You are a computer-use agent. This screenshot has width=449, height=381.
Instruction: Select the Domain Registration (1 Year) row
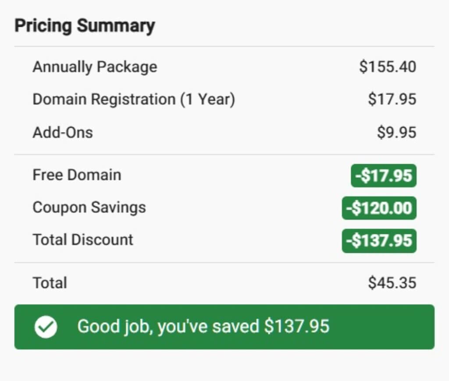coord(134,99)
